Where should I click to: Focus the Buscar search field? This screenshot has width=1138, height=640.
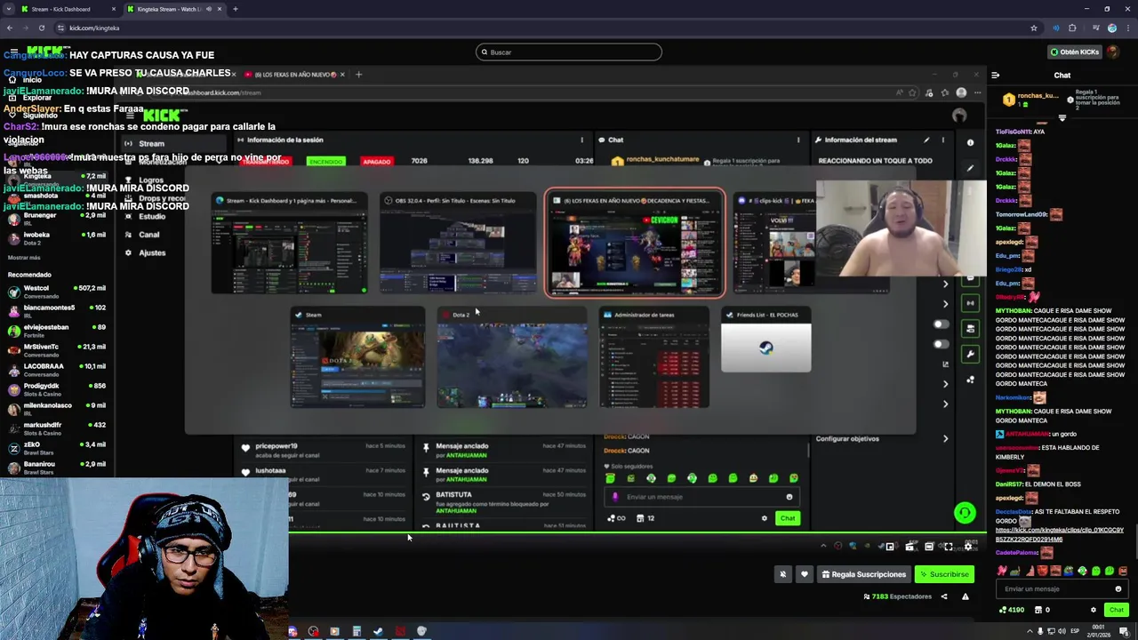[x=569, y=52]
